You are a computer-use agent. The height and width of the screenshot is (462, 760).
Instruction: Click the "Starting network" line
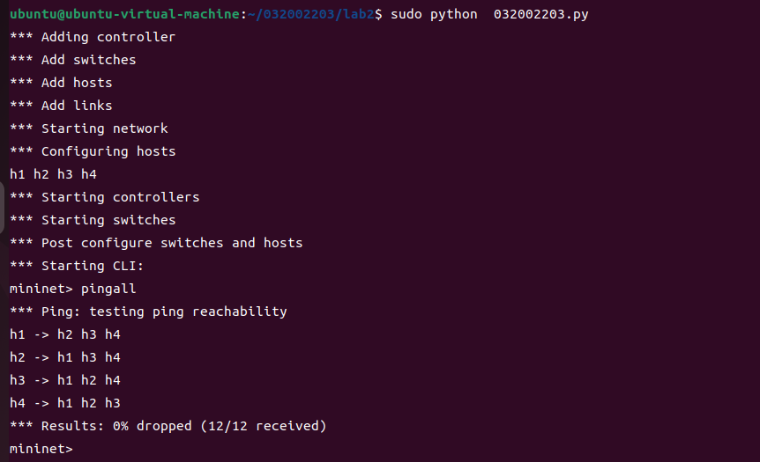click(x=89, y=128)
